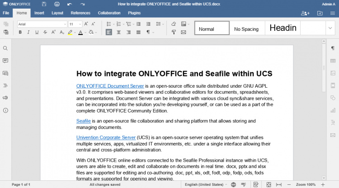The width and height of the screenshot is (339, 188).
Task: Apply the No Spacing style
Action: [247, 28]
